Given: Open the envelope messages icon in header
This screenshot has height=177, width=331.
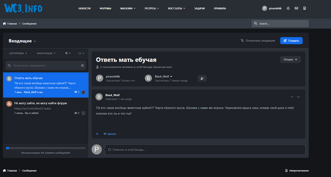Looking at the screenshot, I should (296, 8).
